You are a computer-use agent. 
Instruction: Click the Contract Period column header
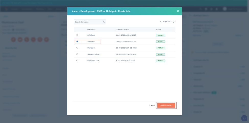tap(122, 30)
